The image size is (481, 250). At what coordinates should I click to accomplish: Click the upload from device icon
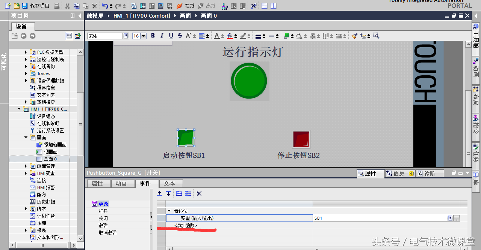point(151,6)
